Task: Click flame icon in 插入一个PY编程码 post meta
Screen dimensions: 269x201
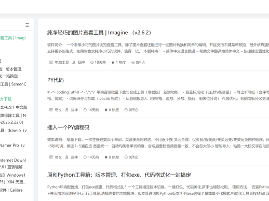Action: click(x=106, y=157)
